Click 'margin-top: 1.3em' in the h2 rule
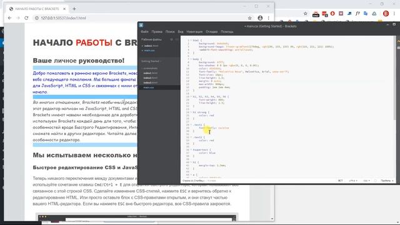Viewport: 400px width, 225px height. point(212,165)
